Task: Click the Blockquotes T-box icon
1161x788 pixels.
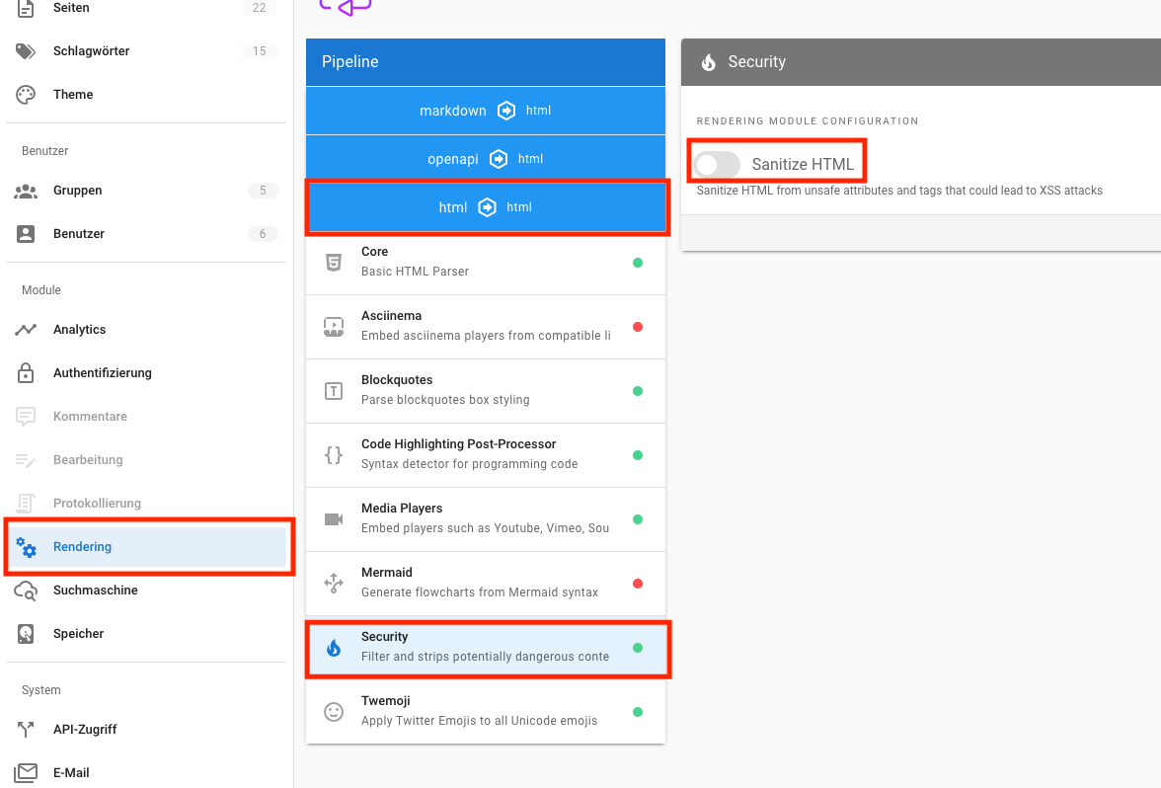Action: tap(334, 391)
